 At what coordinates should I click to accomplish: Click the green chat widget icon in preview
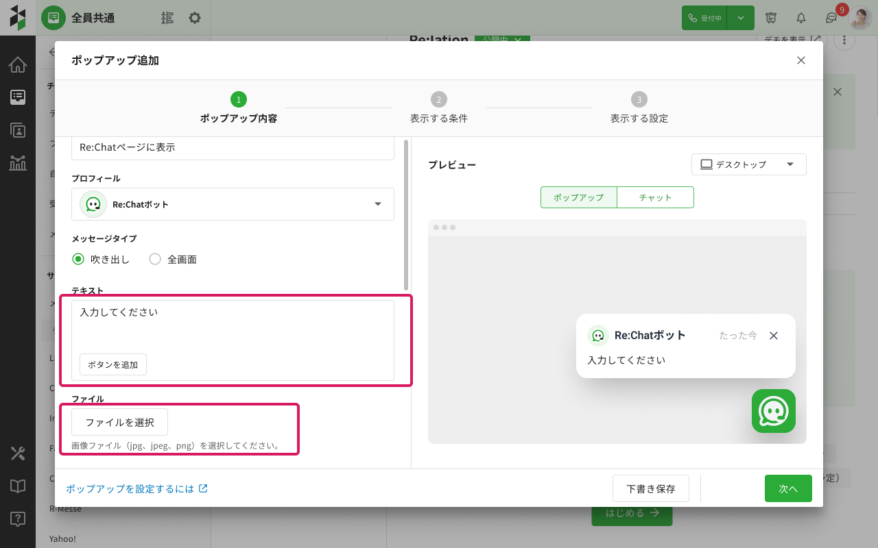click(773, 411)
